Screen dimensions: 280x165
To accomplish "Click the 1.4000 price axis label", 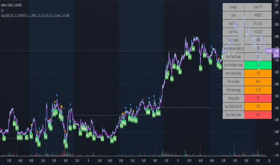I will 276,132.
